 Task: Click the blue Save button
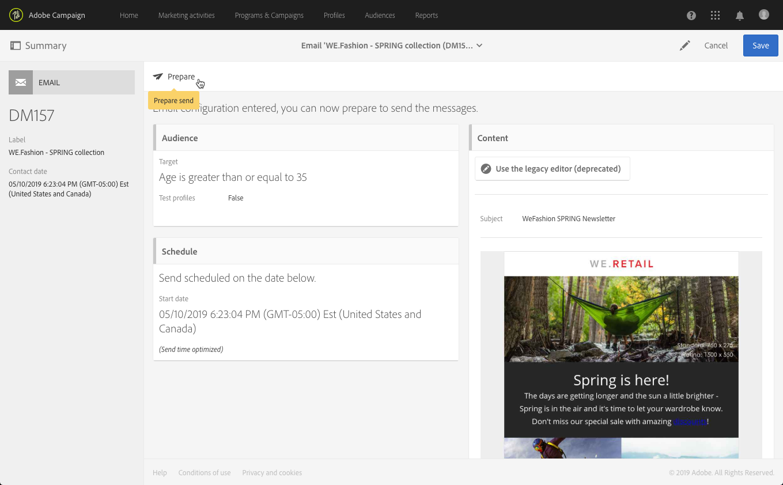click(x=761, y=46)
